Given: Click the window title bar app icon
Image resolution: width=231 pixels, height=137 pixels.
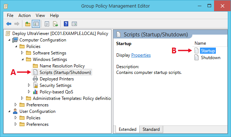Looking at the screenshot, I should [x=6, y=6].
